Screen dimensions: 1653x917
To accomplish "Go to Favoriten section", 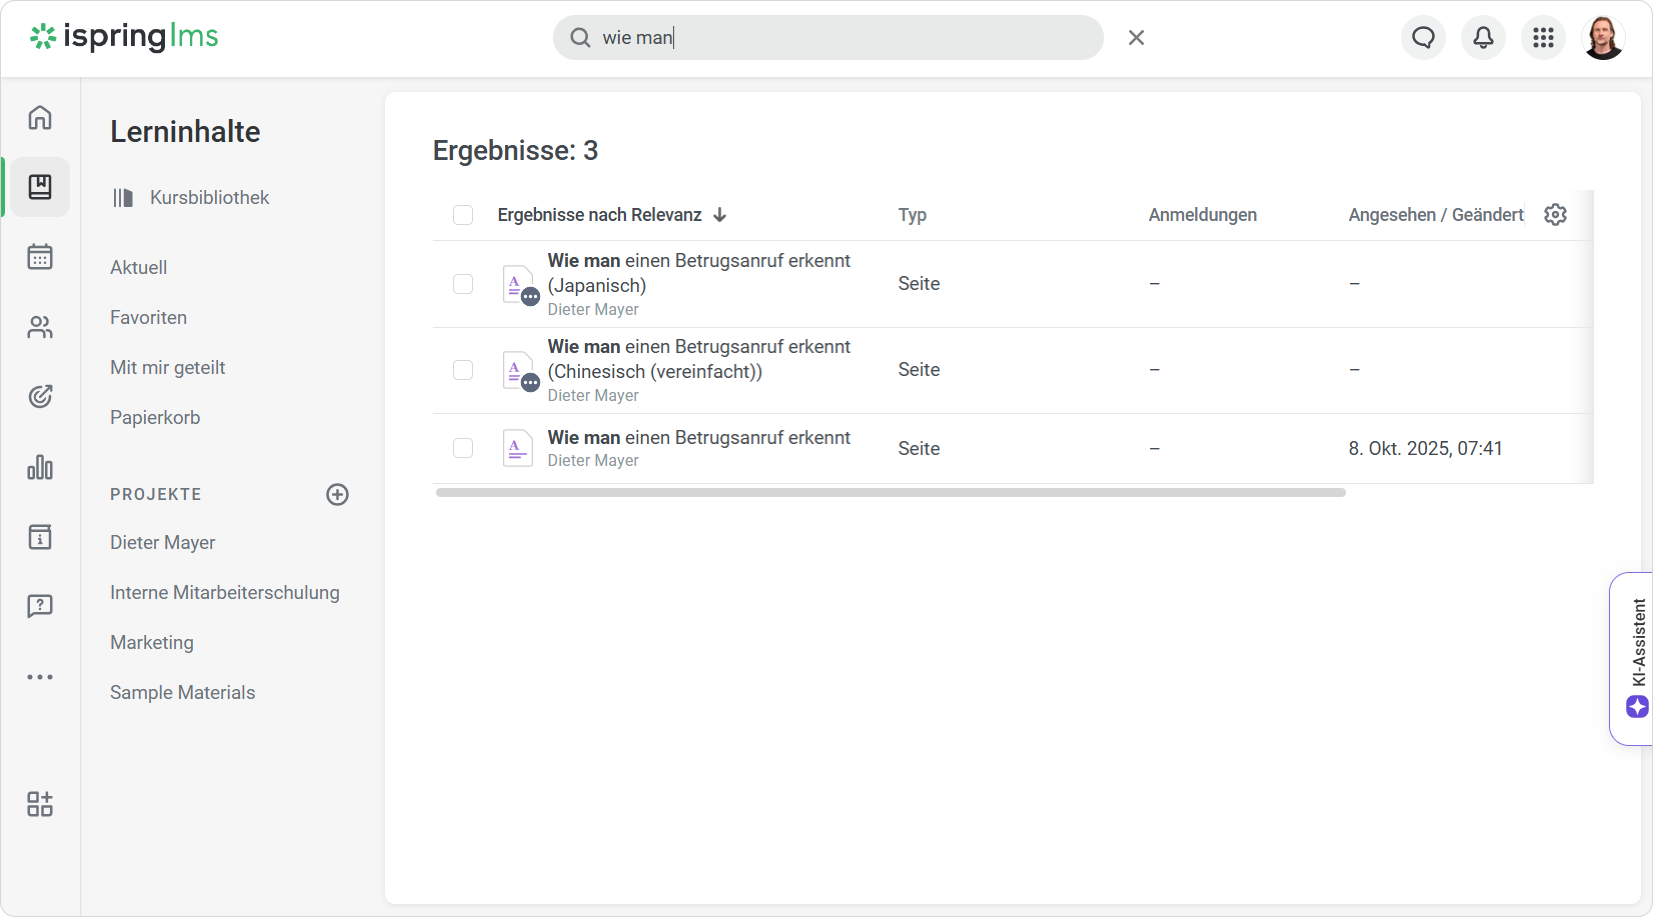I will coord(148,317).
